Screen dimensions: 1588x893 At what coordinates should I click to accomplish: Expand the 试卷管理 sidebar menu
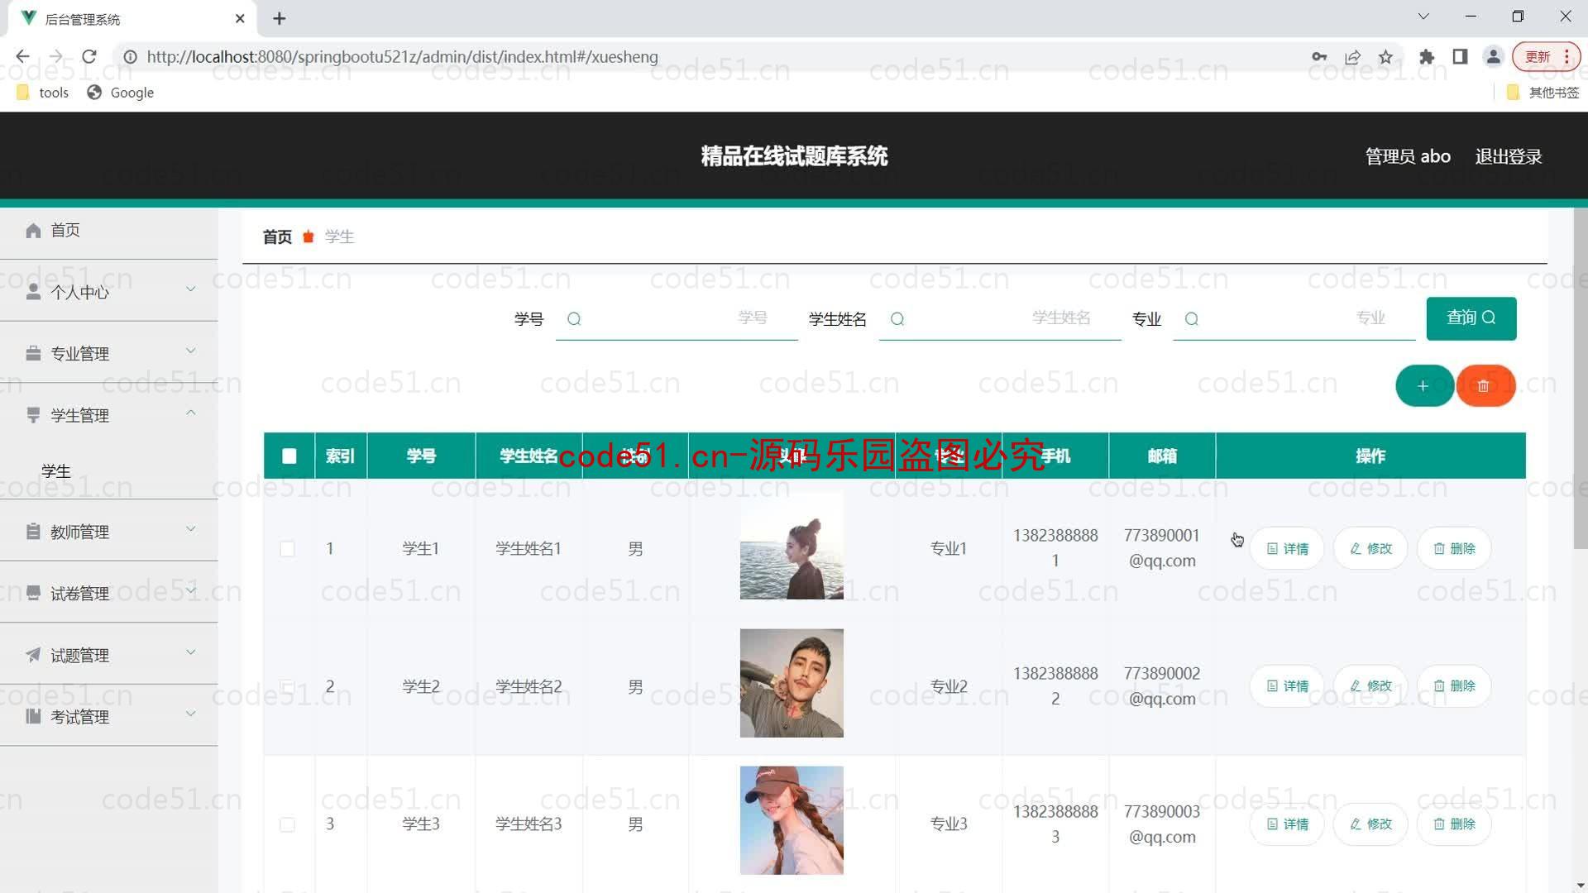(x=109, y=593)
